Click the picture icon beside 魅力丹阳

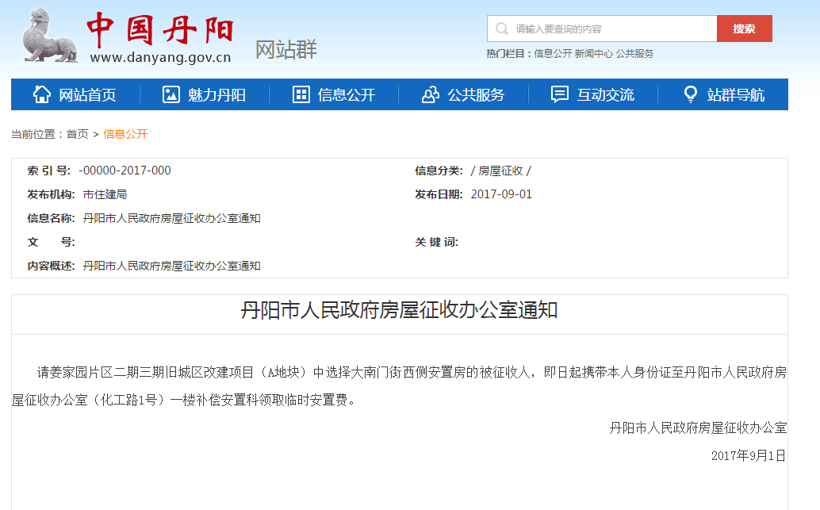coord(171,94)
